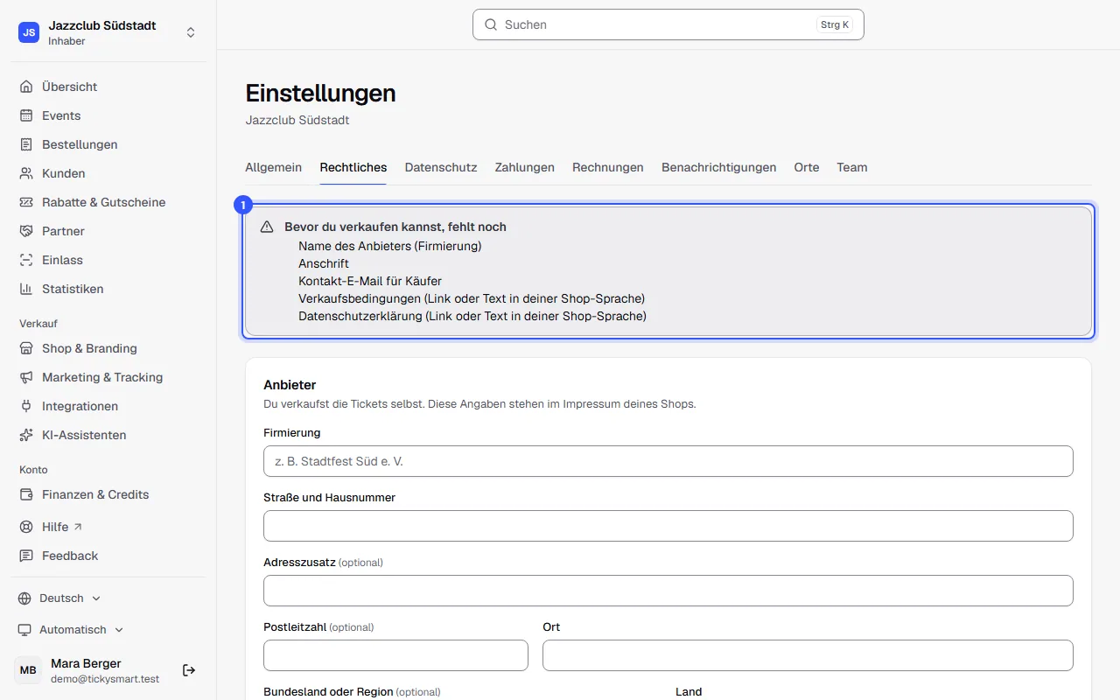Click the 'Name des Anbieters (Firmierung)' text
Image resolution: width=1120 pixels, height=700 pixels.
[390, 246]
